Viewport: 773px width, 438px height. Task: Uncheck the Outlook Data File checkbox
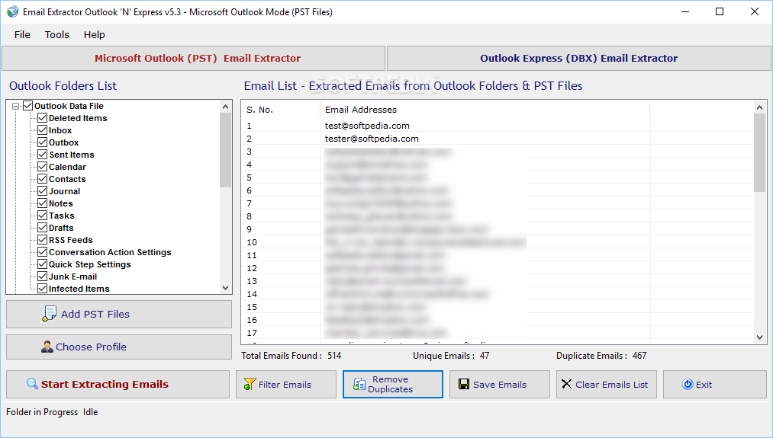(x=28, y=106)
